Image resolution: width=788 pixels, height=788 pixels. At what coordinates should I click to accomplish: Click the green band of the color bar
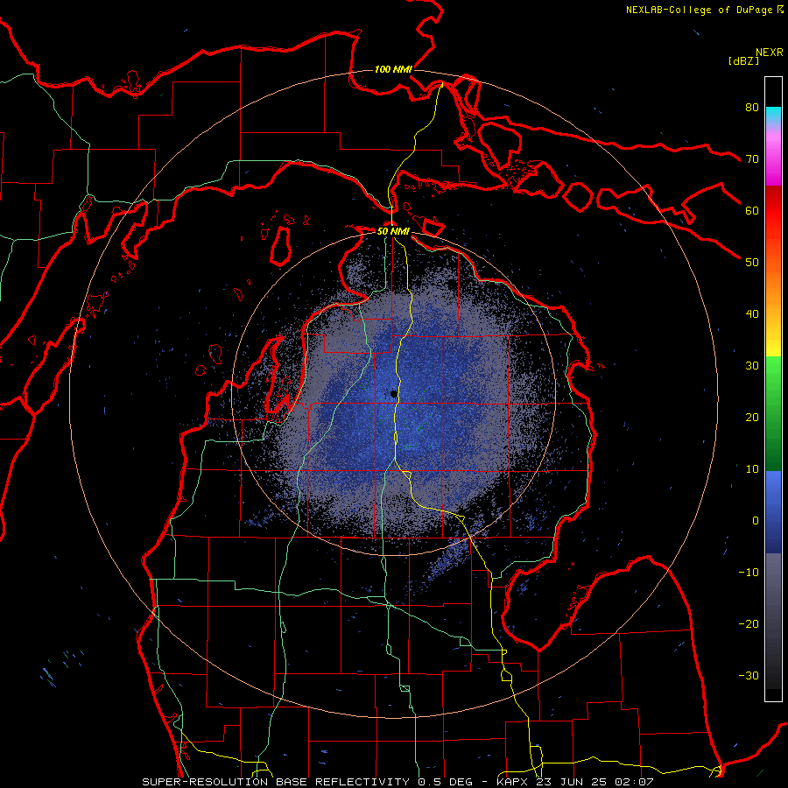[773, 413]
